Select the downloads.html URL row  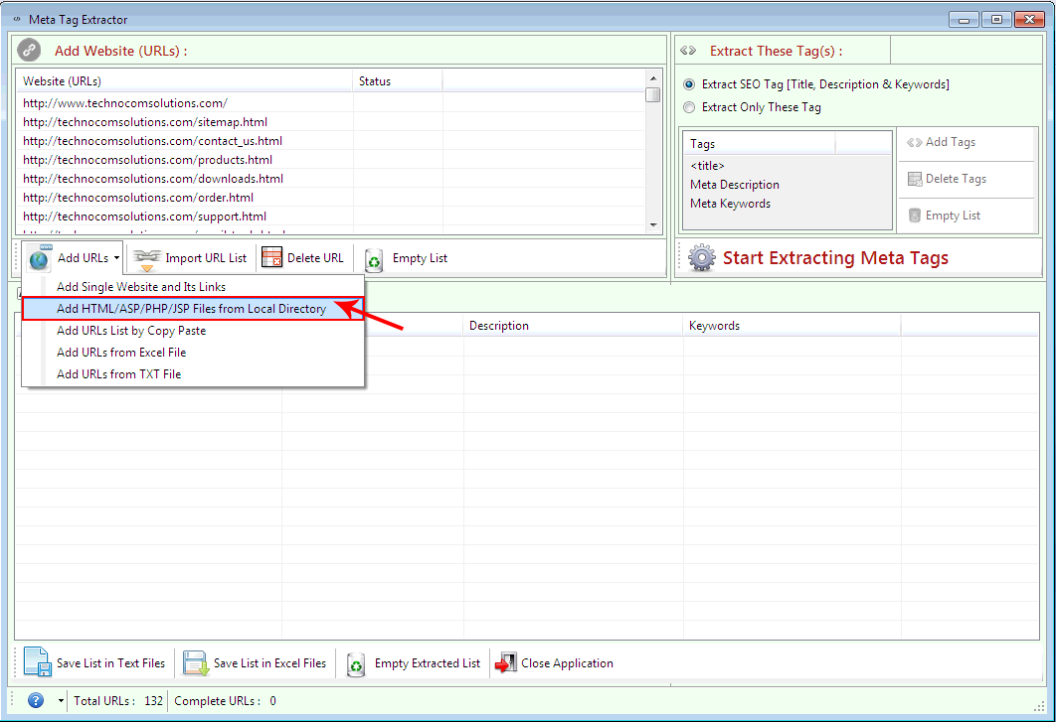tap(330, 179)
